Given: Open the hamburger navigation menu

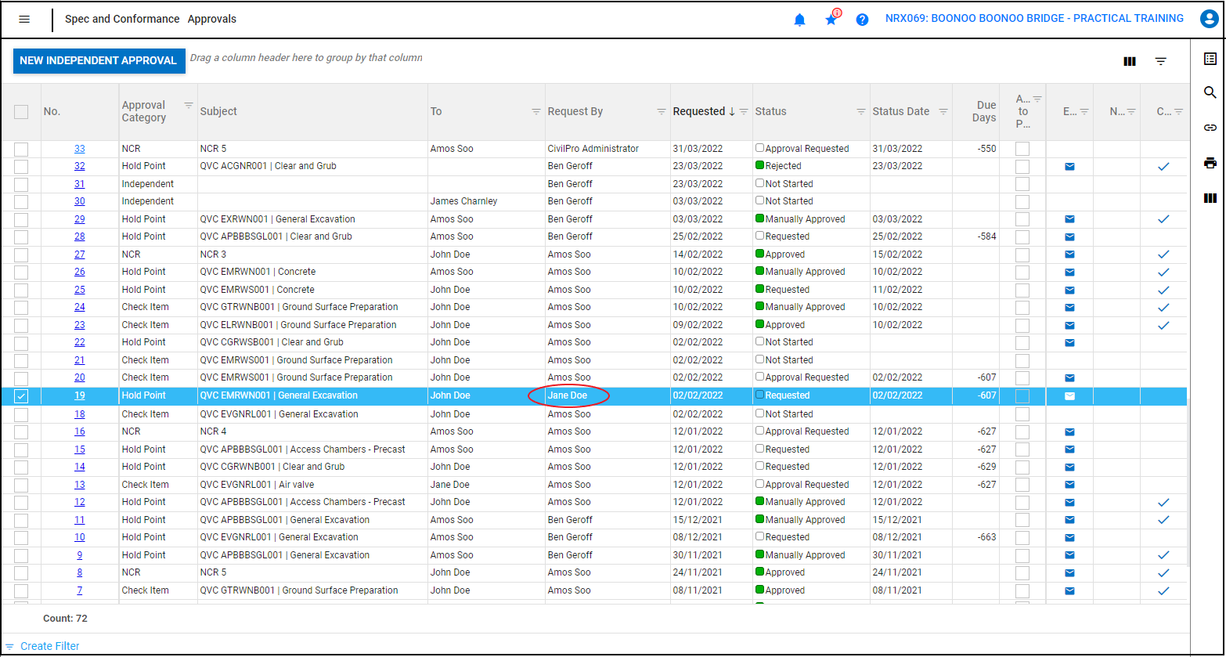Looking at the screenshot, I should coord(24,19).
